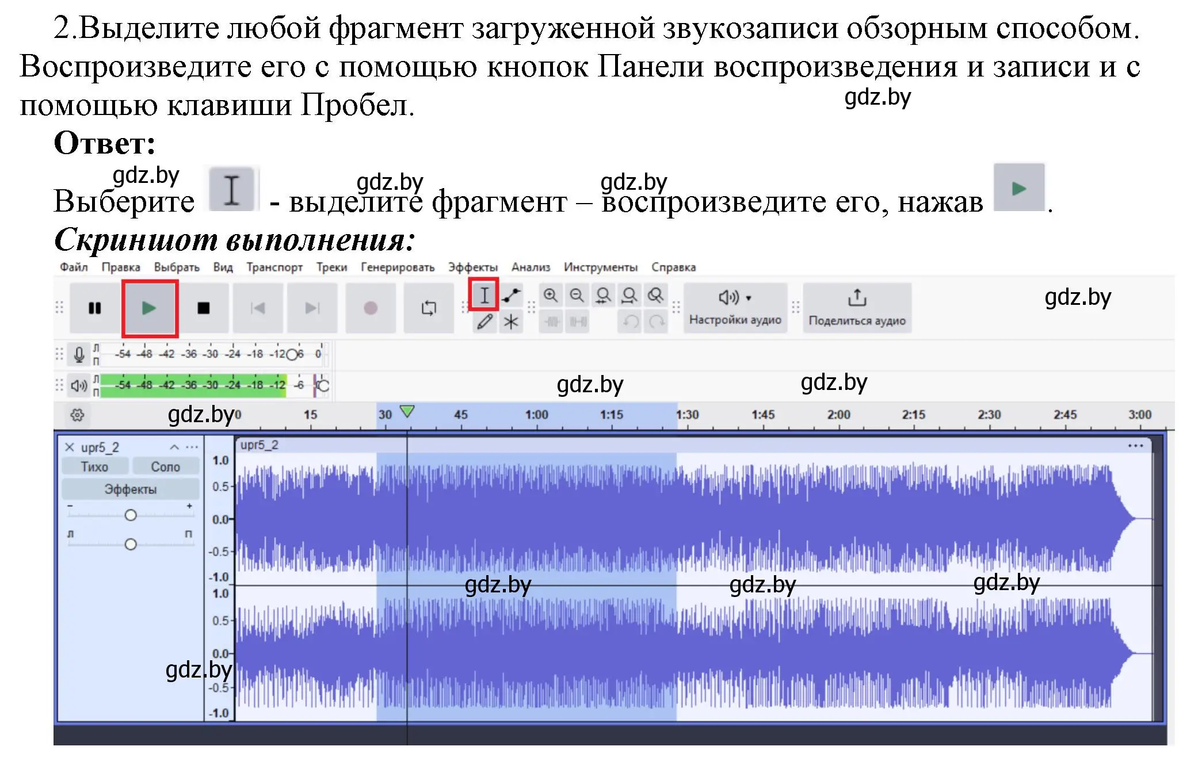Open track upr5_2 panel three-dots menu
Screen dimensions: 1179x773
[x=192, y=447]
